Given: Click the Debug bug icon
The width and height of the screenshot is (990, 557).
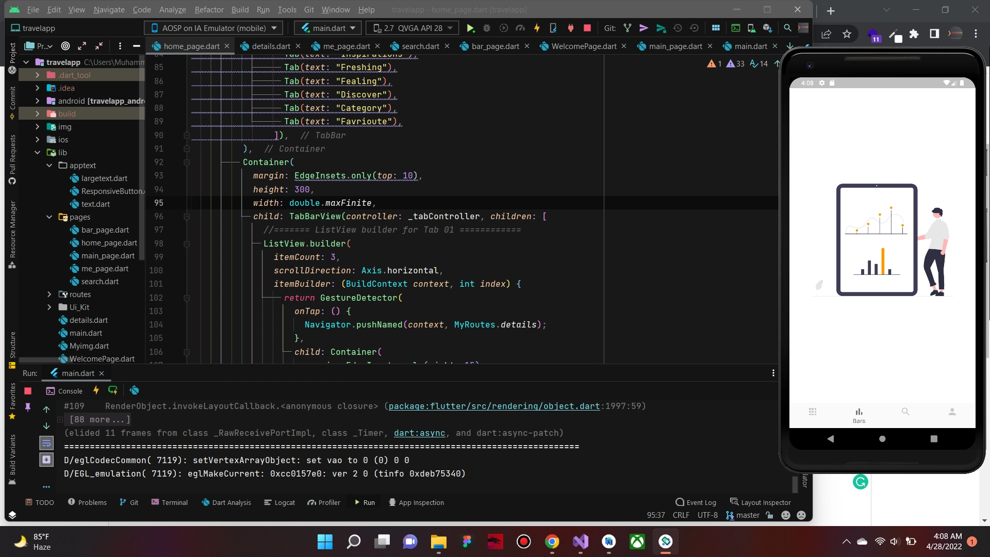Looking at the screenshot, I should coord(486,28).
